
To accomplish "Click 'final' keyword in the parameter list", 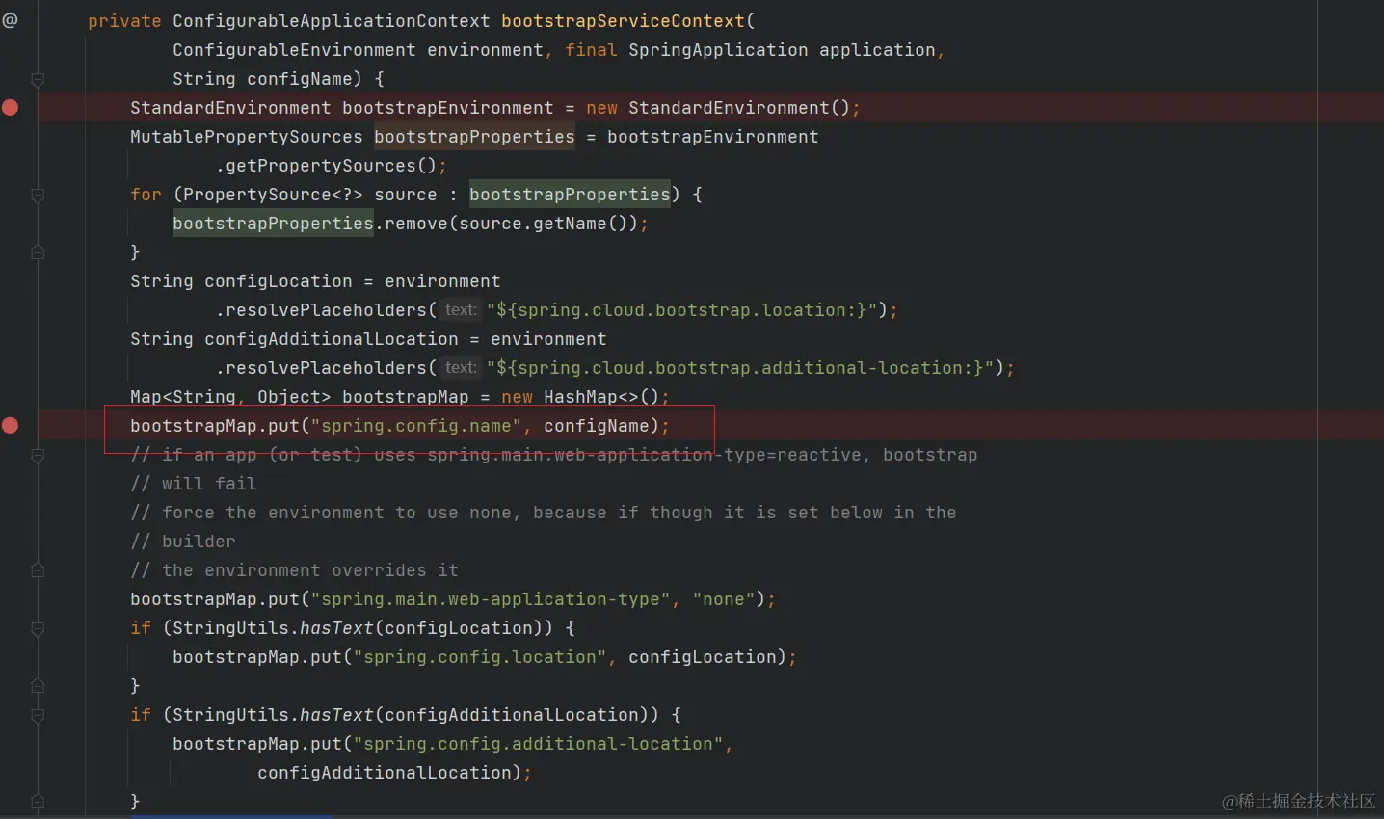I will tap(591, 50).
